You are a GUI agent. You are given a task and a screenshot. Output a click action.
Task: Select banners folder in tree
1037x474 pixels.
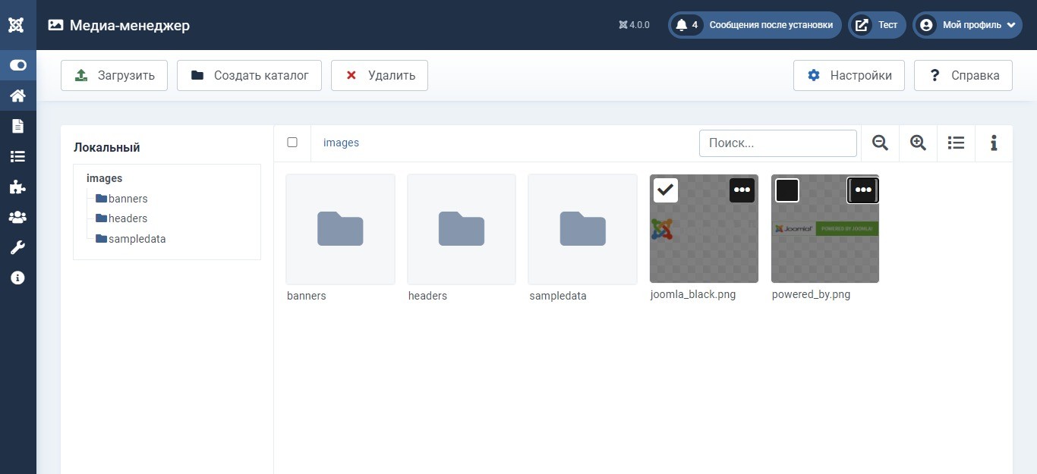[121, 199]
